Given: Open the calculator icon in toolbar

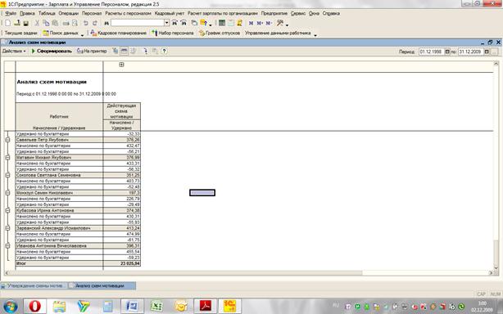Looking at the screenshot, I should [x=222, y=23].
